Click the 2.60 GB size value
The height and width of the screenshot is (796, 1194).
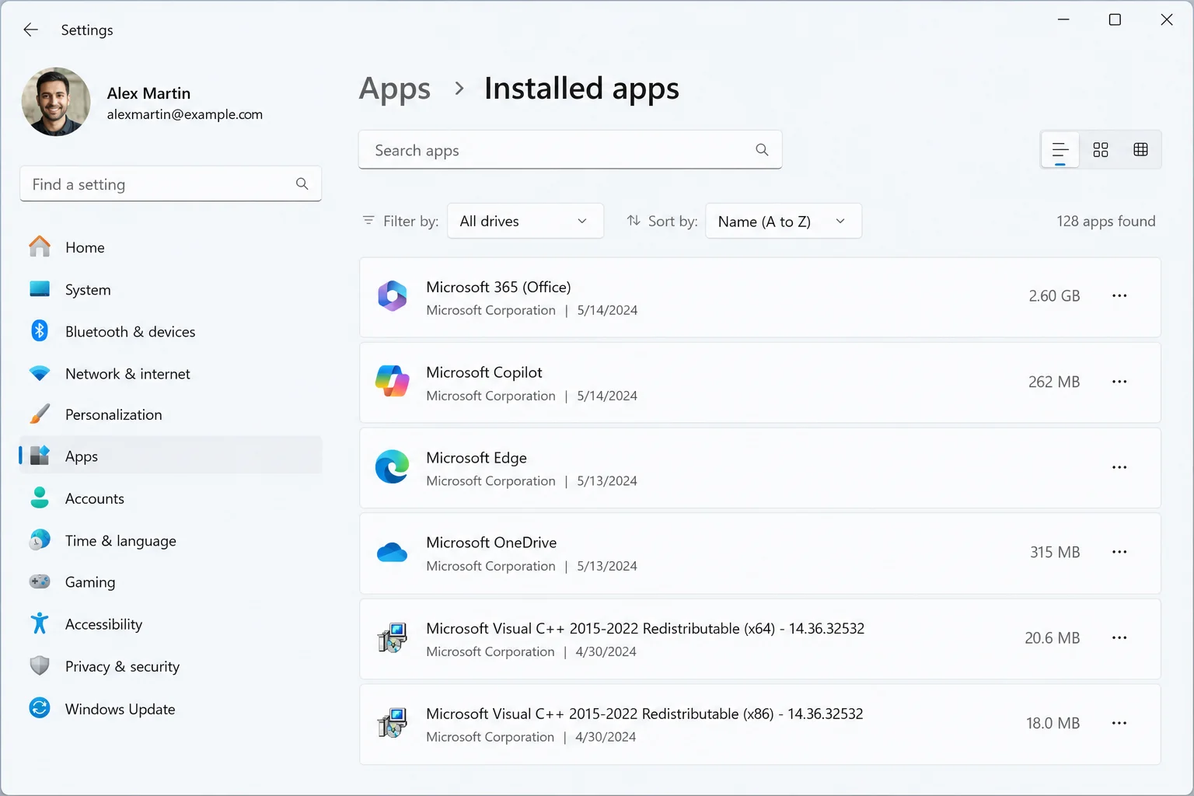pyautogui.click(x=1054, y=296)
